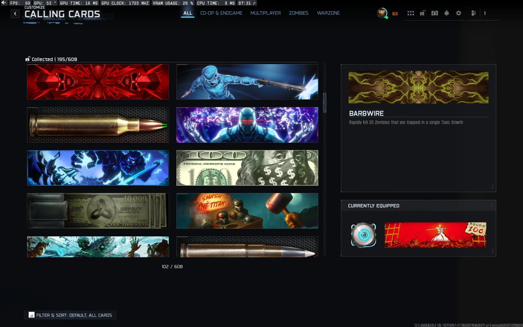Click the equipped Round 100 calling card
Image resolution: width=523 pixels, height=327 pixels.
(x=435, y=235)
